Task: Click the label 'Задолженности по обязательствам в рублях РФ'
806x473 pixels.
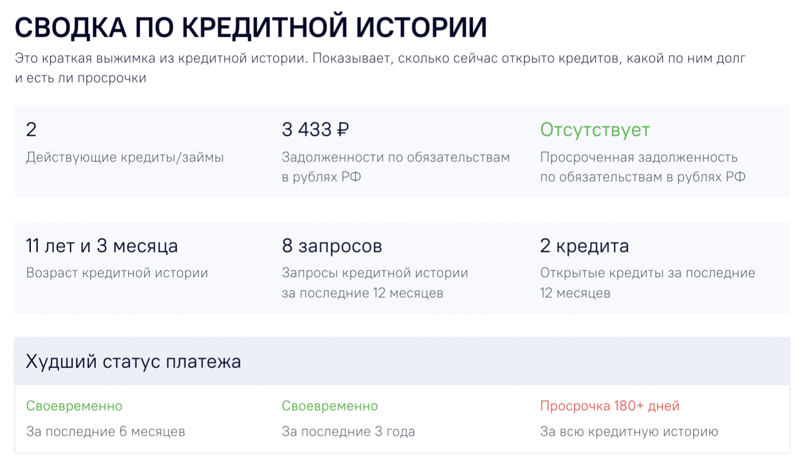Action: coord(396,167)
